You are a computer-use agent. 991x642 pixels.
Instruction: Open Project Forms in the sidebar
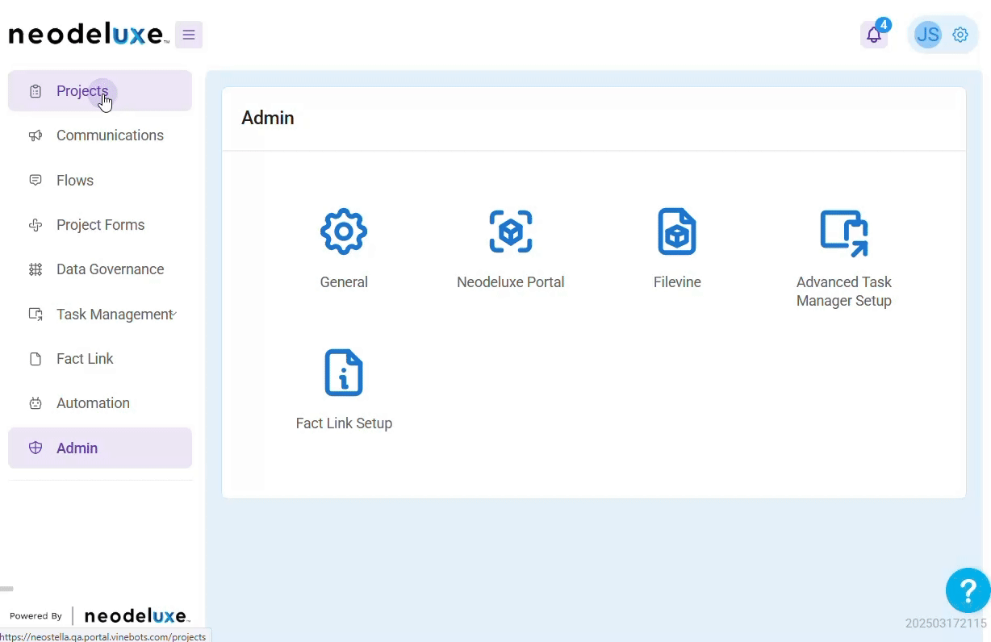100,225
